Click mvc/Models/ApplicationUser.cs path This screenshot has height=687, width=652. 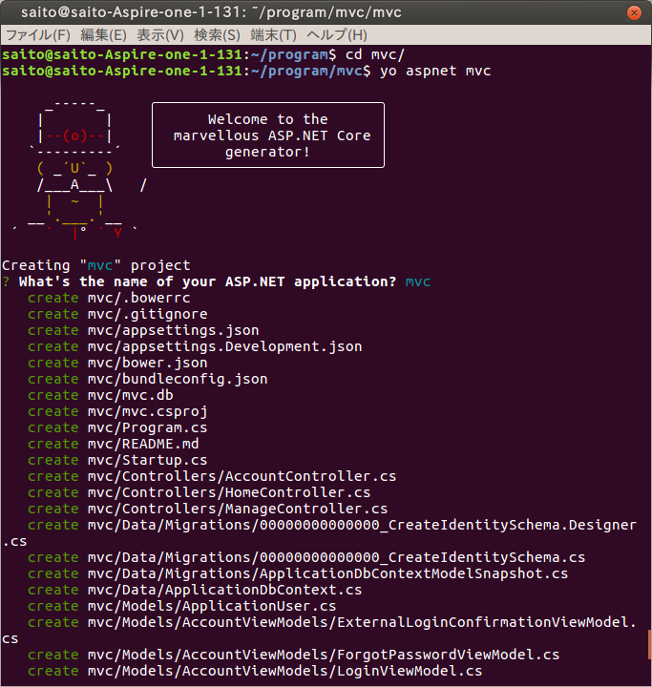[212, 606]
